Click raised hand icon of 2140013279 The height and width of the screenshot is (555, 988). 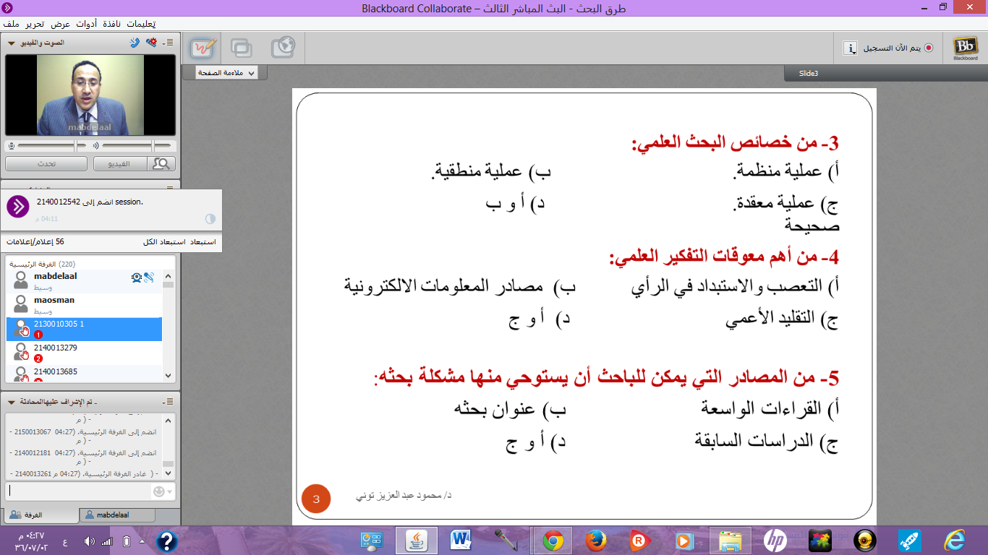click(23, 355)
